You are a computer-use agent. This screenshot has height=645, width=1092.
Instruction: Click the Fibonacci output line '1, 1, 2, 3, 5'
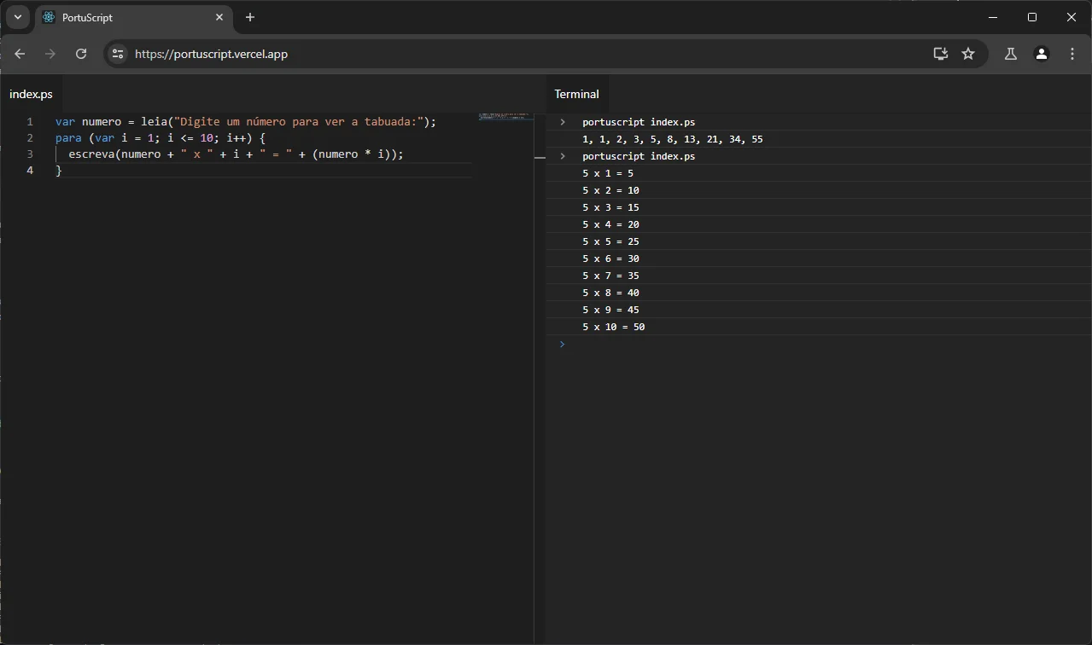coord(672,139)
